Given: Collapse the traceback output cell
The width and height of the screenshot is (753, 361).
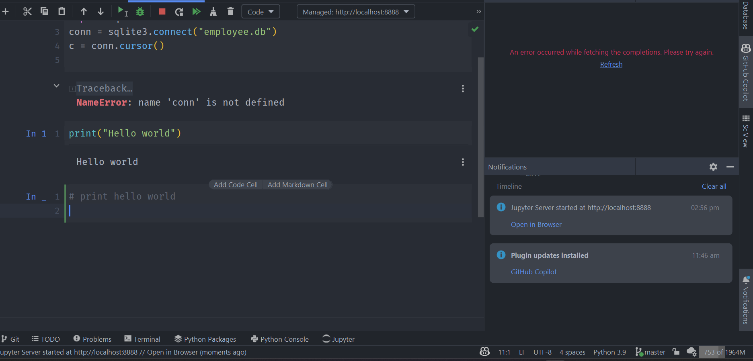Looking at the screenshot, I should coord(57,86).
